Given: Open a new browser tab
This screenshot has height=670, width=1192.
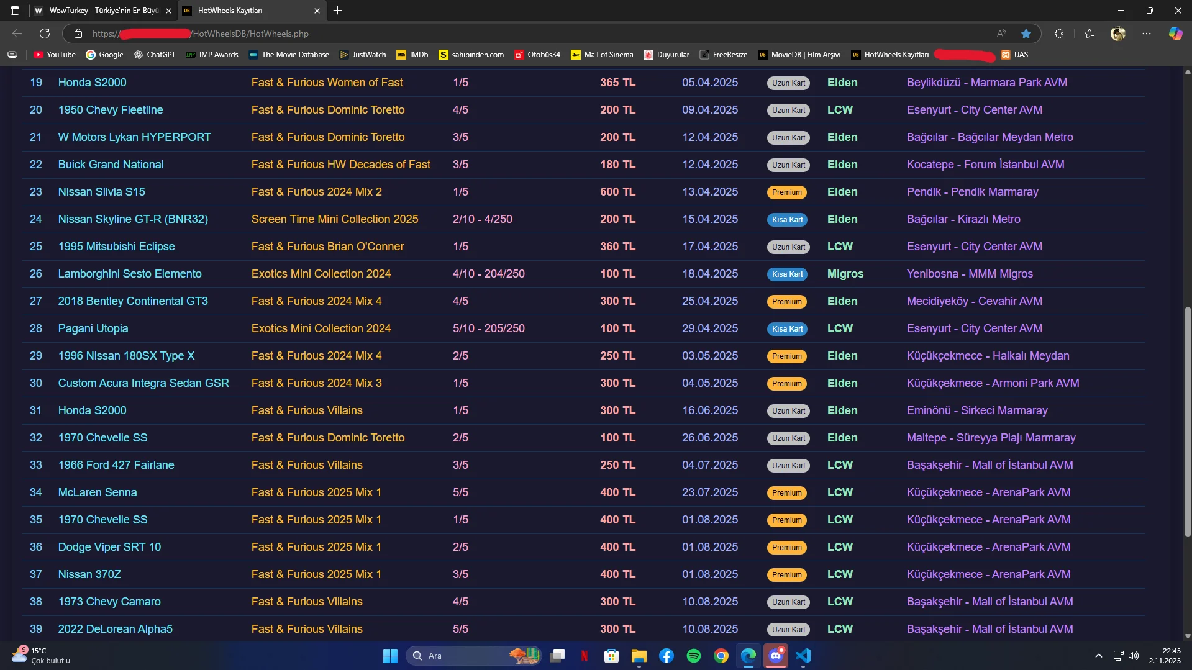Looking at the screenshot, I should (x=337, y=11).
